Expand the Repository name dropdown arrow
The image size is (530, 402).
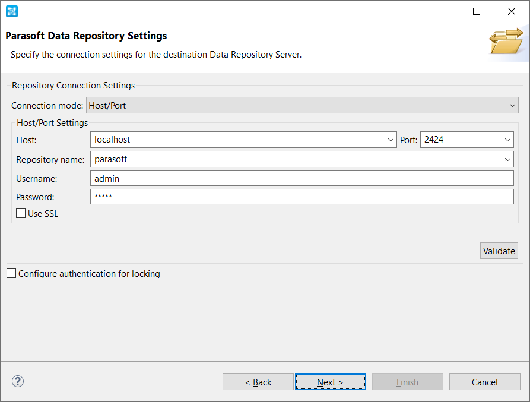[x=507, y=159]
